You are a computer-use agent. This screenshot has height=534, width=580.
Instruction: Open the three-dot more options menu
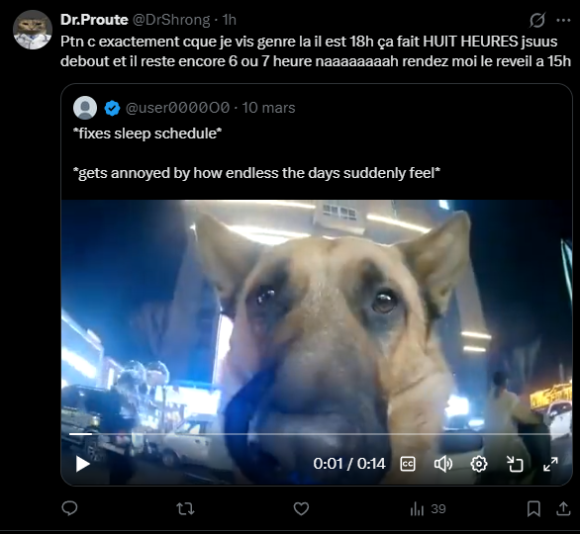pyautogui.click(x=563, y=21)
